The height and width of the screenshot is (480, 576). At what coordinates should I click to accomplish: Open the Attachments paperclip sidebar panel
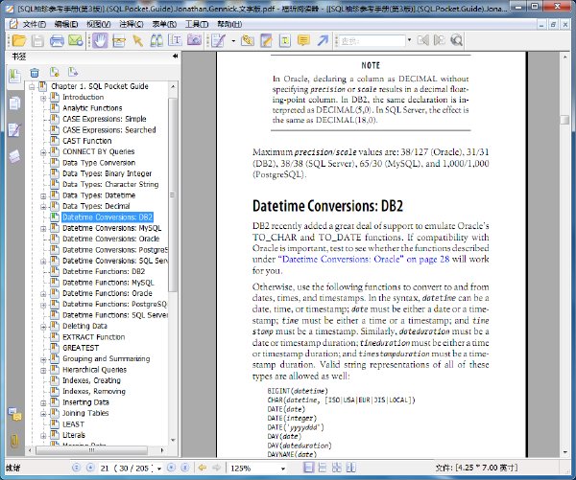tap(14, 441)
